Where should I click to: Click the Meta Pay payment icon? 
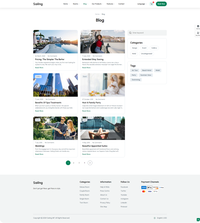point(162,188)
